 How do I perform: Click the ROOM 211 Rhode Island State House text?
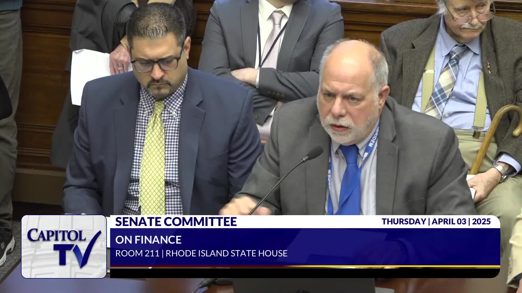pyautogui.click(x=201, y=253)
